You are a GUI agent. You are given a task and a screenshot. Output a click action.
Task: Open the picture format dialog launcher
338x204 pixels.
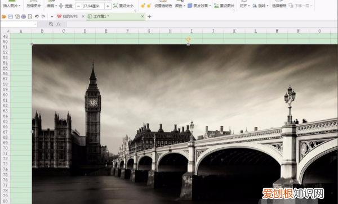[x=233, y=10]
